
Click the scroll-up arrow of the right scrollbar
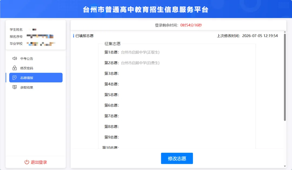285,32
